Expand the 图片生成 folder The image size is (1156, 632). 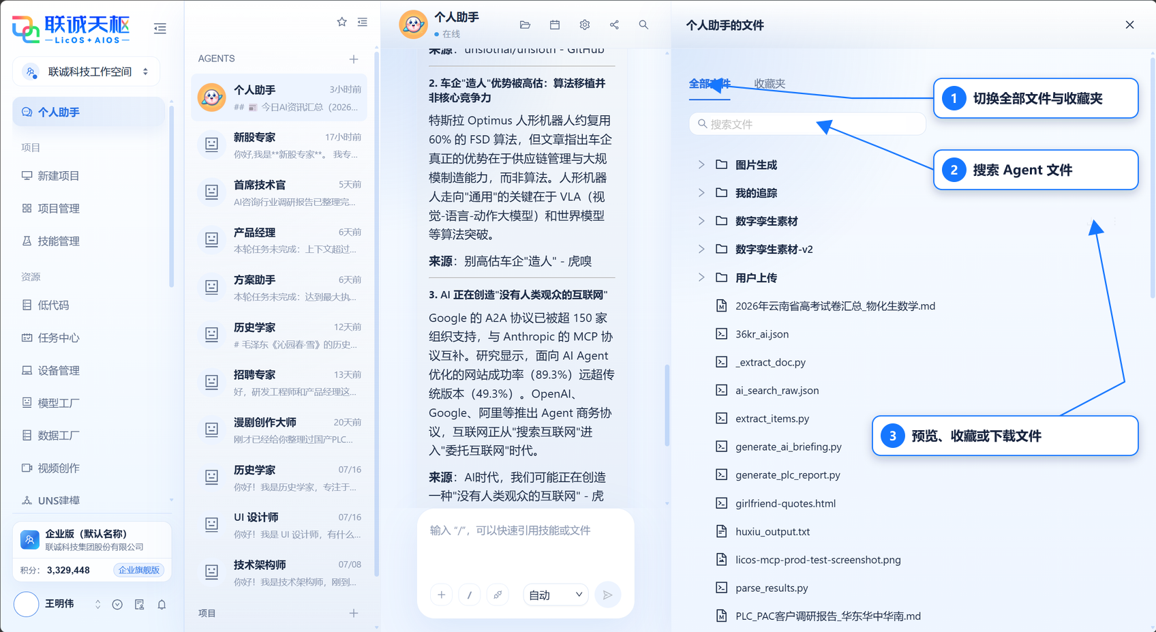point(701,164)
